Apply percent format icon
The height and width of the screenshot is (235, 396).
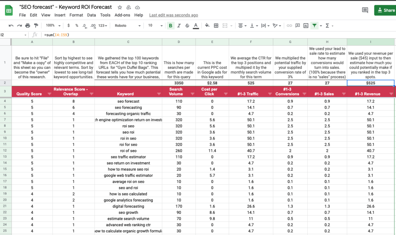click(77, 26)
